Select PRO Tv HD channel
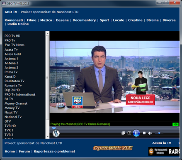 click(x=12, y=36)
